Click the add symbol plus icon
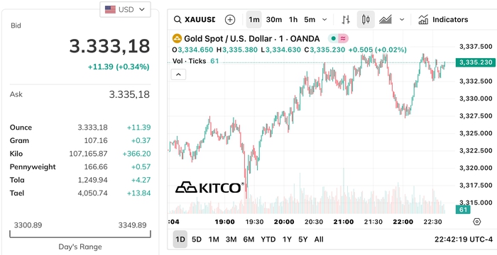The width and height of the screenshot is (497, 255). (230, 20)
